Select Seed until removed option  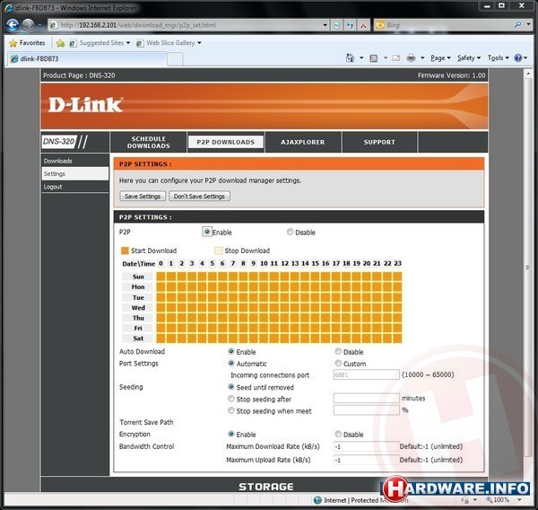coord(231,387)
